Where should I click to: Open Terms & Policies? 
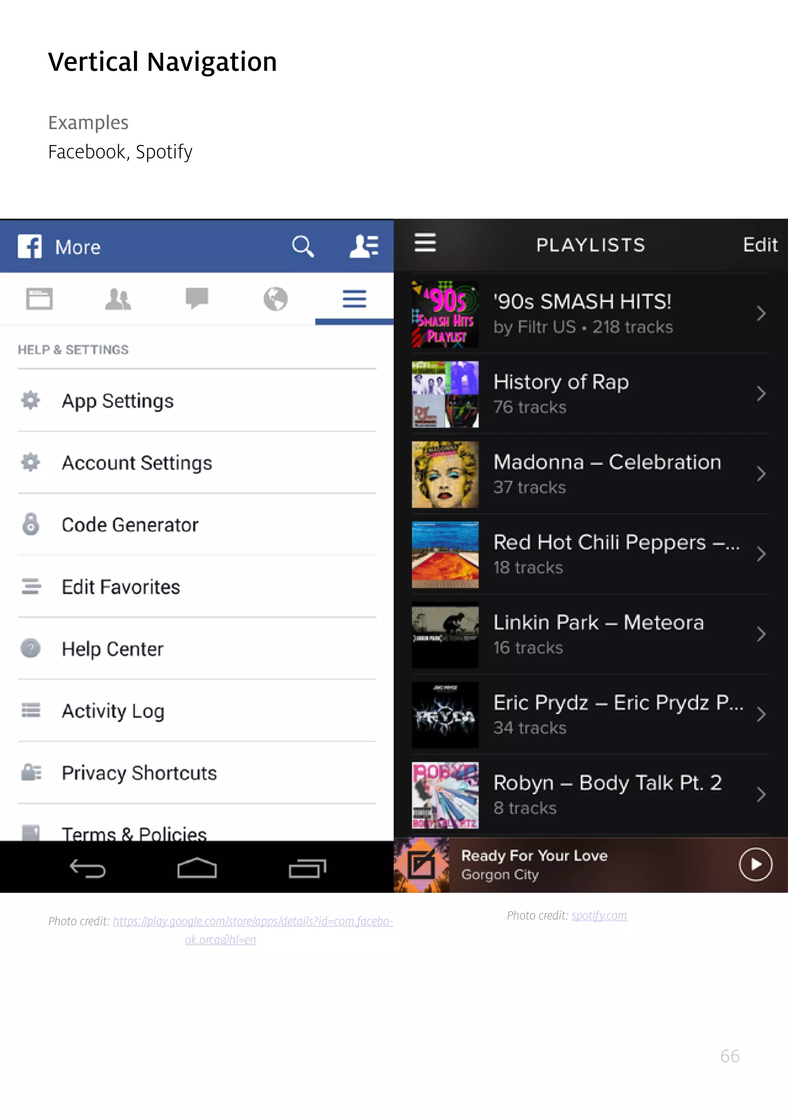click(197, 824)
